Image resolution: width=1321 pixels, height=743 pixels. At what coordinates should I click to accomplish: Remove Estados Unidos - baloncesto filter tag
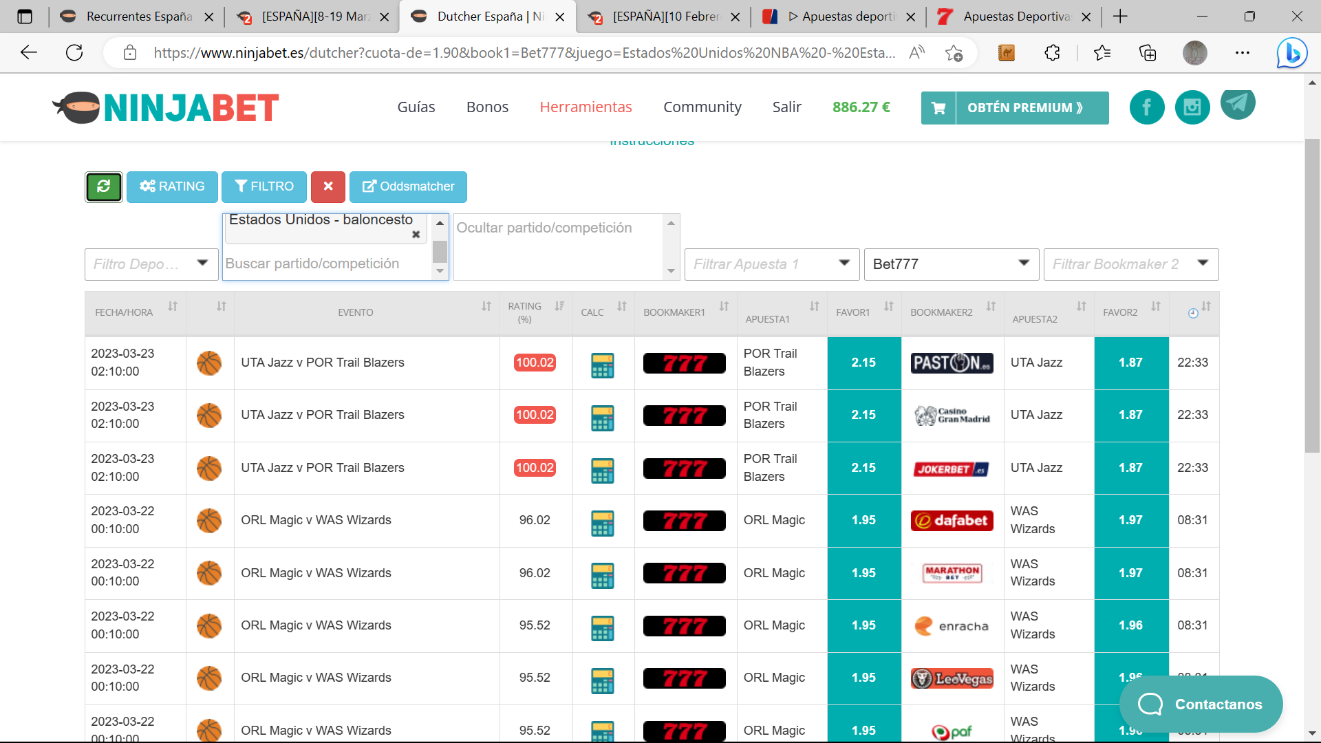pos(416,235)
